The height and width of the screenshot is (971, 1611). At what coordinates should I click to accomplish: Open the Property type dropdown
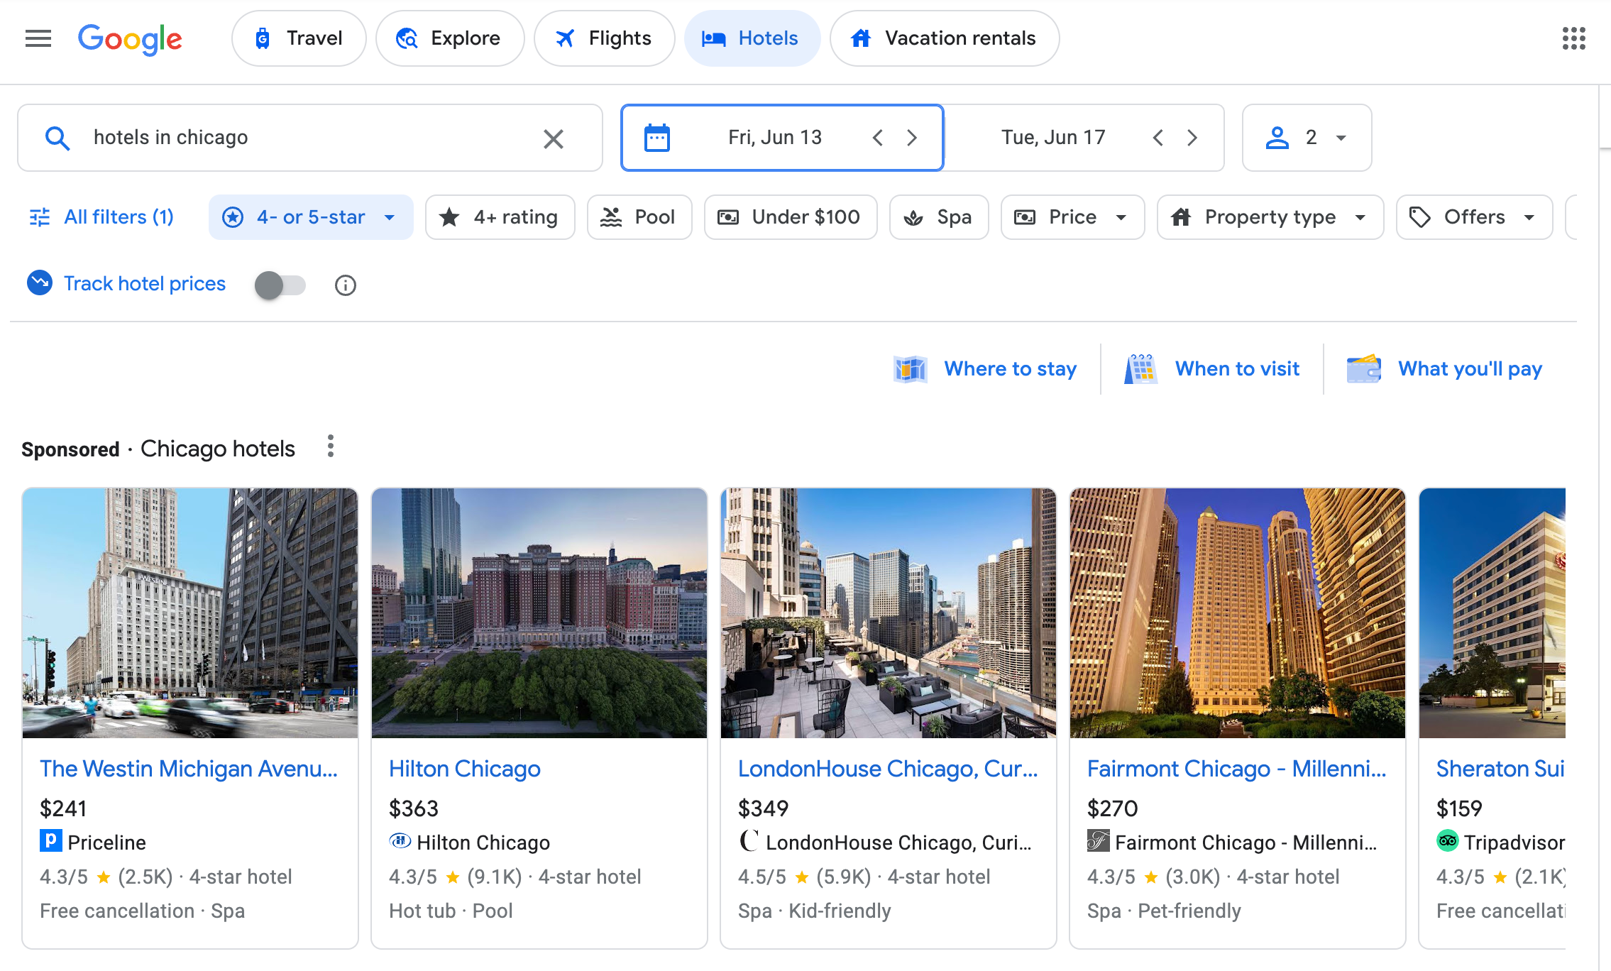coord(1270,217)
